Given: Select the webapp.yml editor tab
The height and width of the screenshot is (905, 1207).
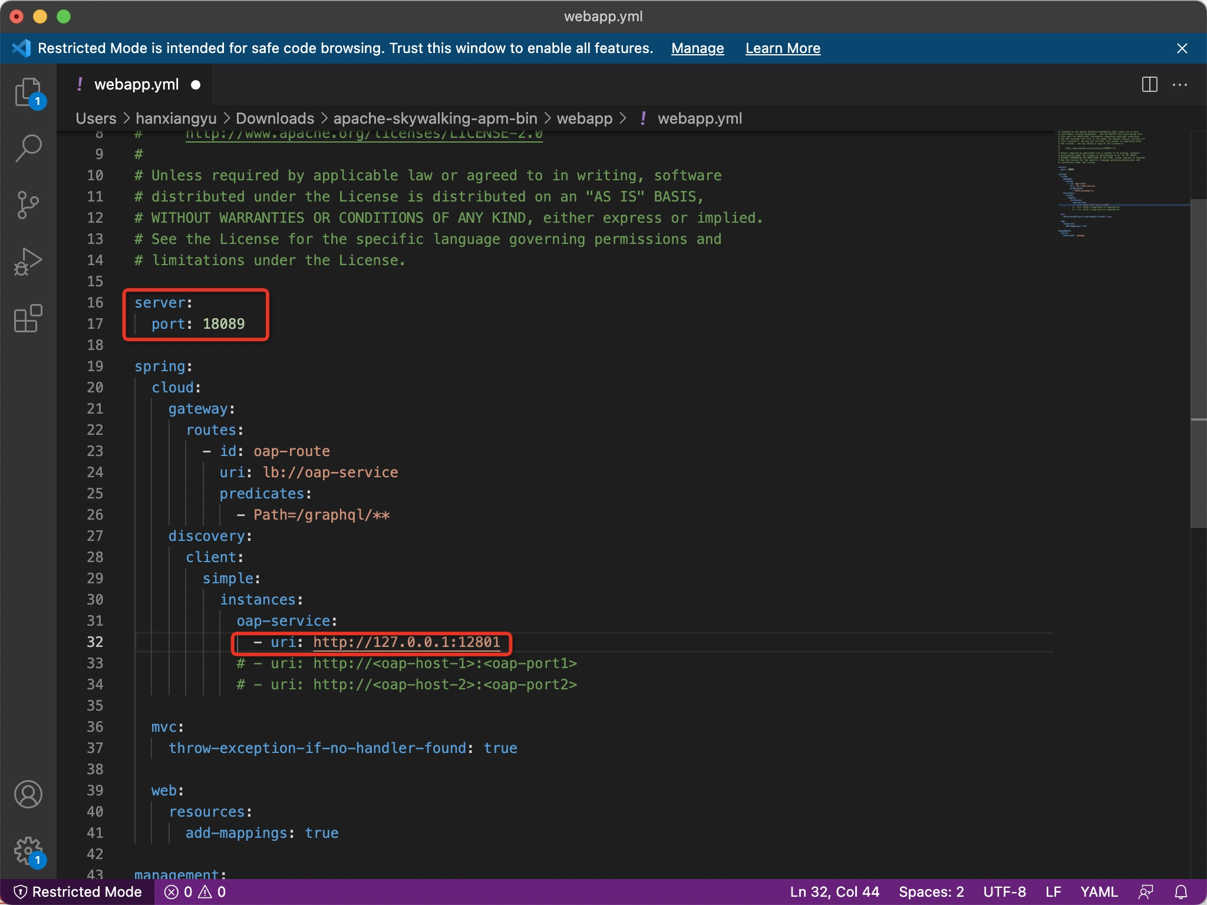Looking at the screenshot, I should point(136,85).
